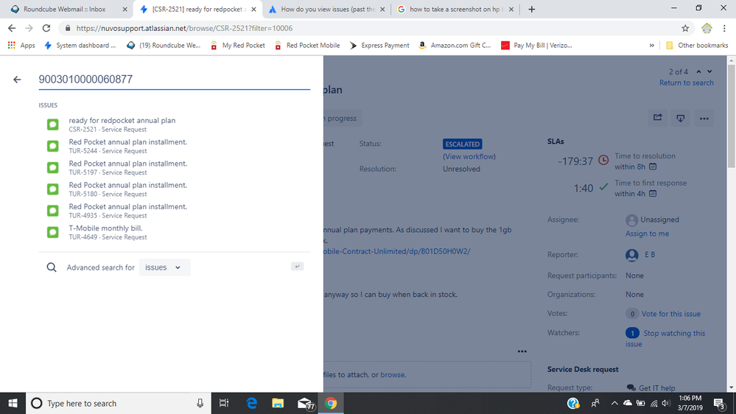
Task: Open Amazon.com Gift C... bookmark
Action: [x=455, y=46]
